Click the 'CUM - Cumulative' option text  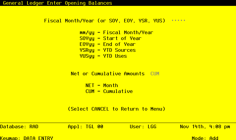[x=109, y=91]
